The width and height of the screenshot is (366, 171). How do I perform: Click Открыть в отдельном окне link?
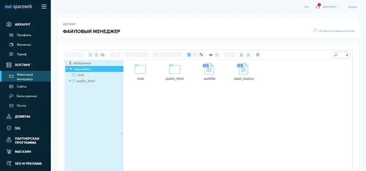(x=337, y=31)
